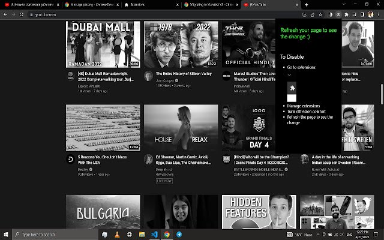Open the notification center icon
384x240 pixels.
tap(376, 235)
